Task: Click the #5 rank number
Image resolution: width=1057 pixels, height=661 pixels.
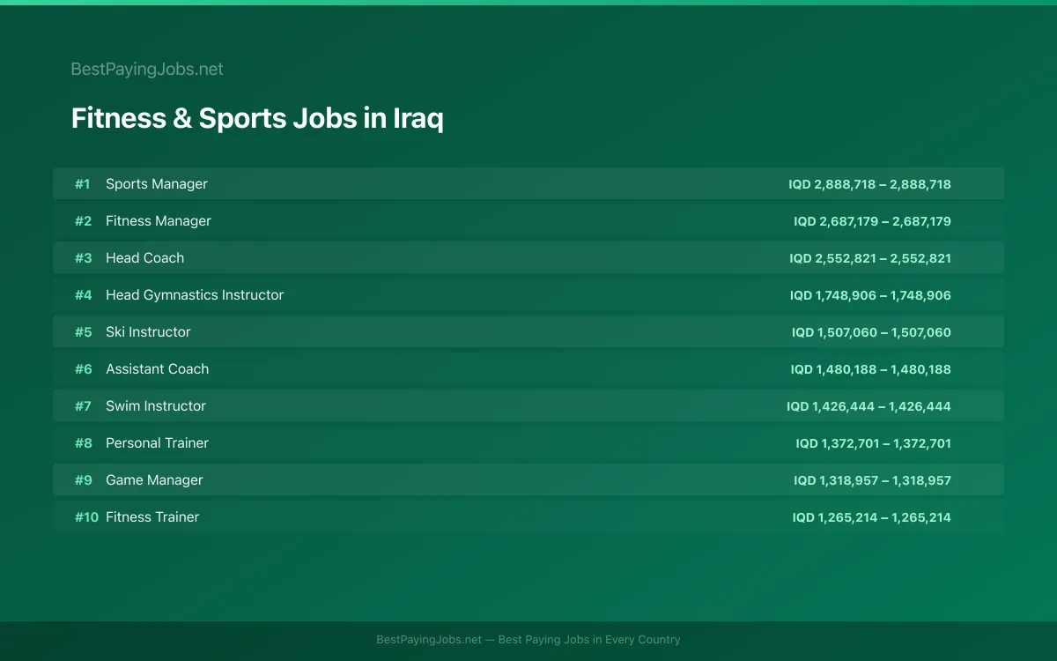Action: pyautogui.click(x=83, y=332)
